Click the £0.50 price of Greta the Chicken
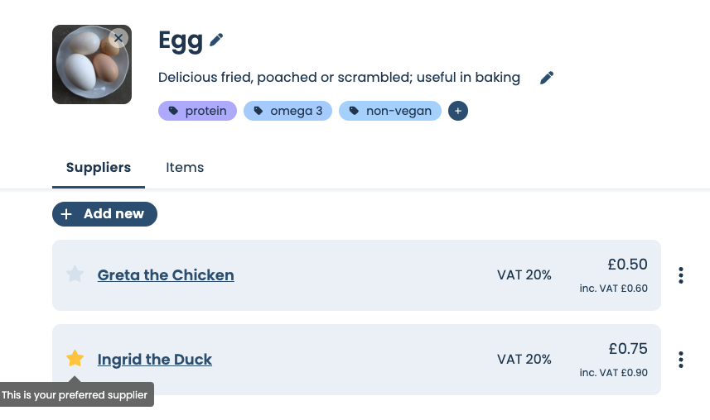Image resolution: width=710 pixels, height=420 pixels. (x=627, y=265)
